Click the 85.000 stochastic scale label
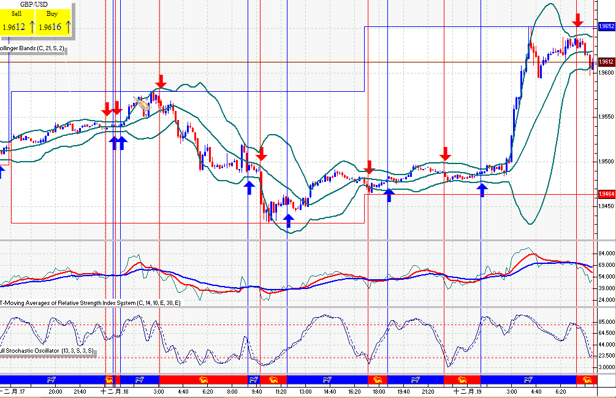616x398 pixels. click(x=607, y=322)
